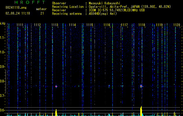
Task: Click the 1112 time marker
Action: click(37, 25)
